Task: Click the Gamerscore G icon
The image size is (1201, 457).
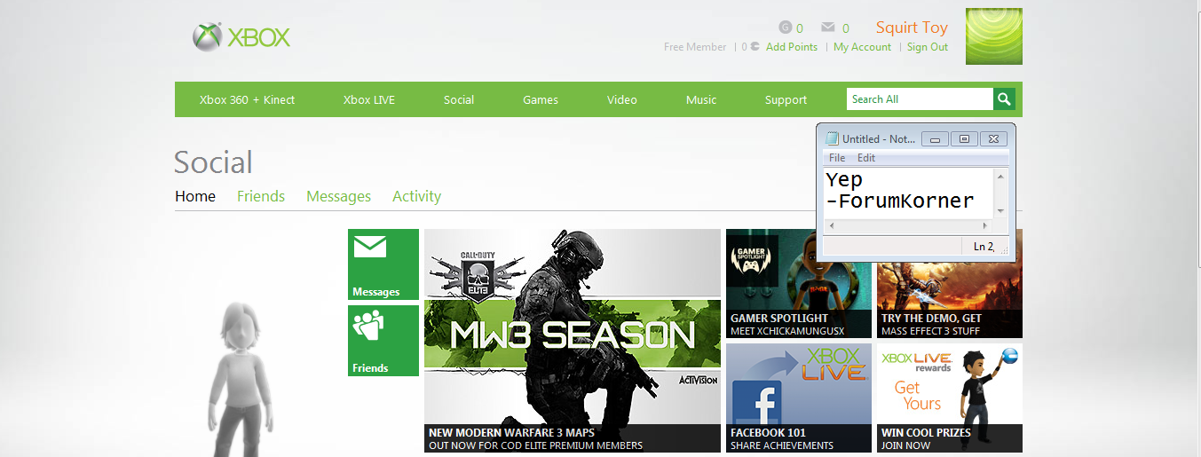Action: [x=785, y=28]
